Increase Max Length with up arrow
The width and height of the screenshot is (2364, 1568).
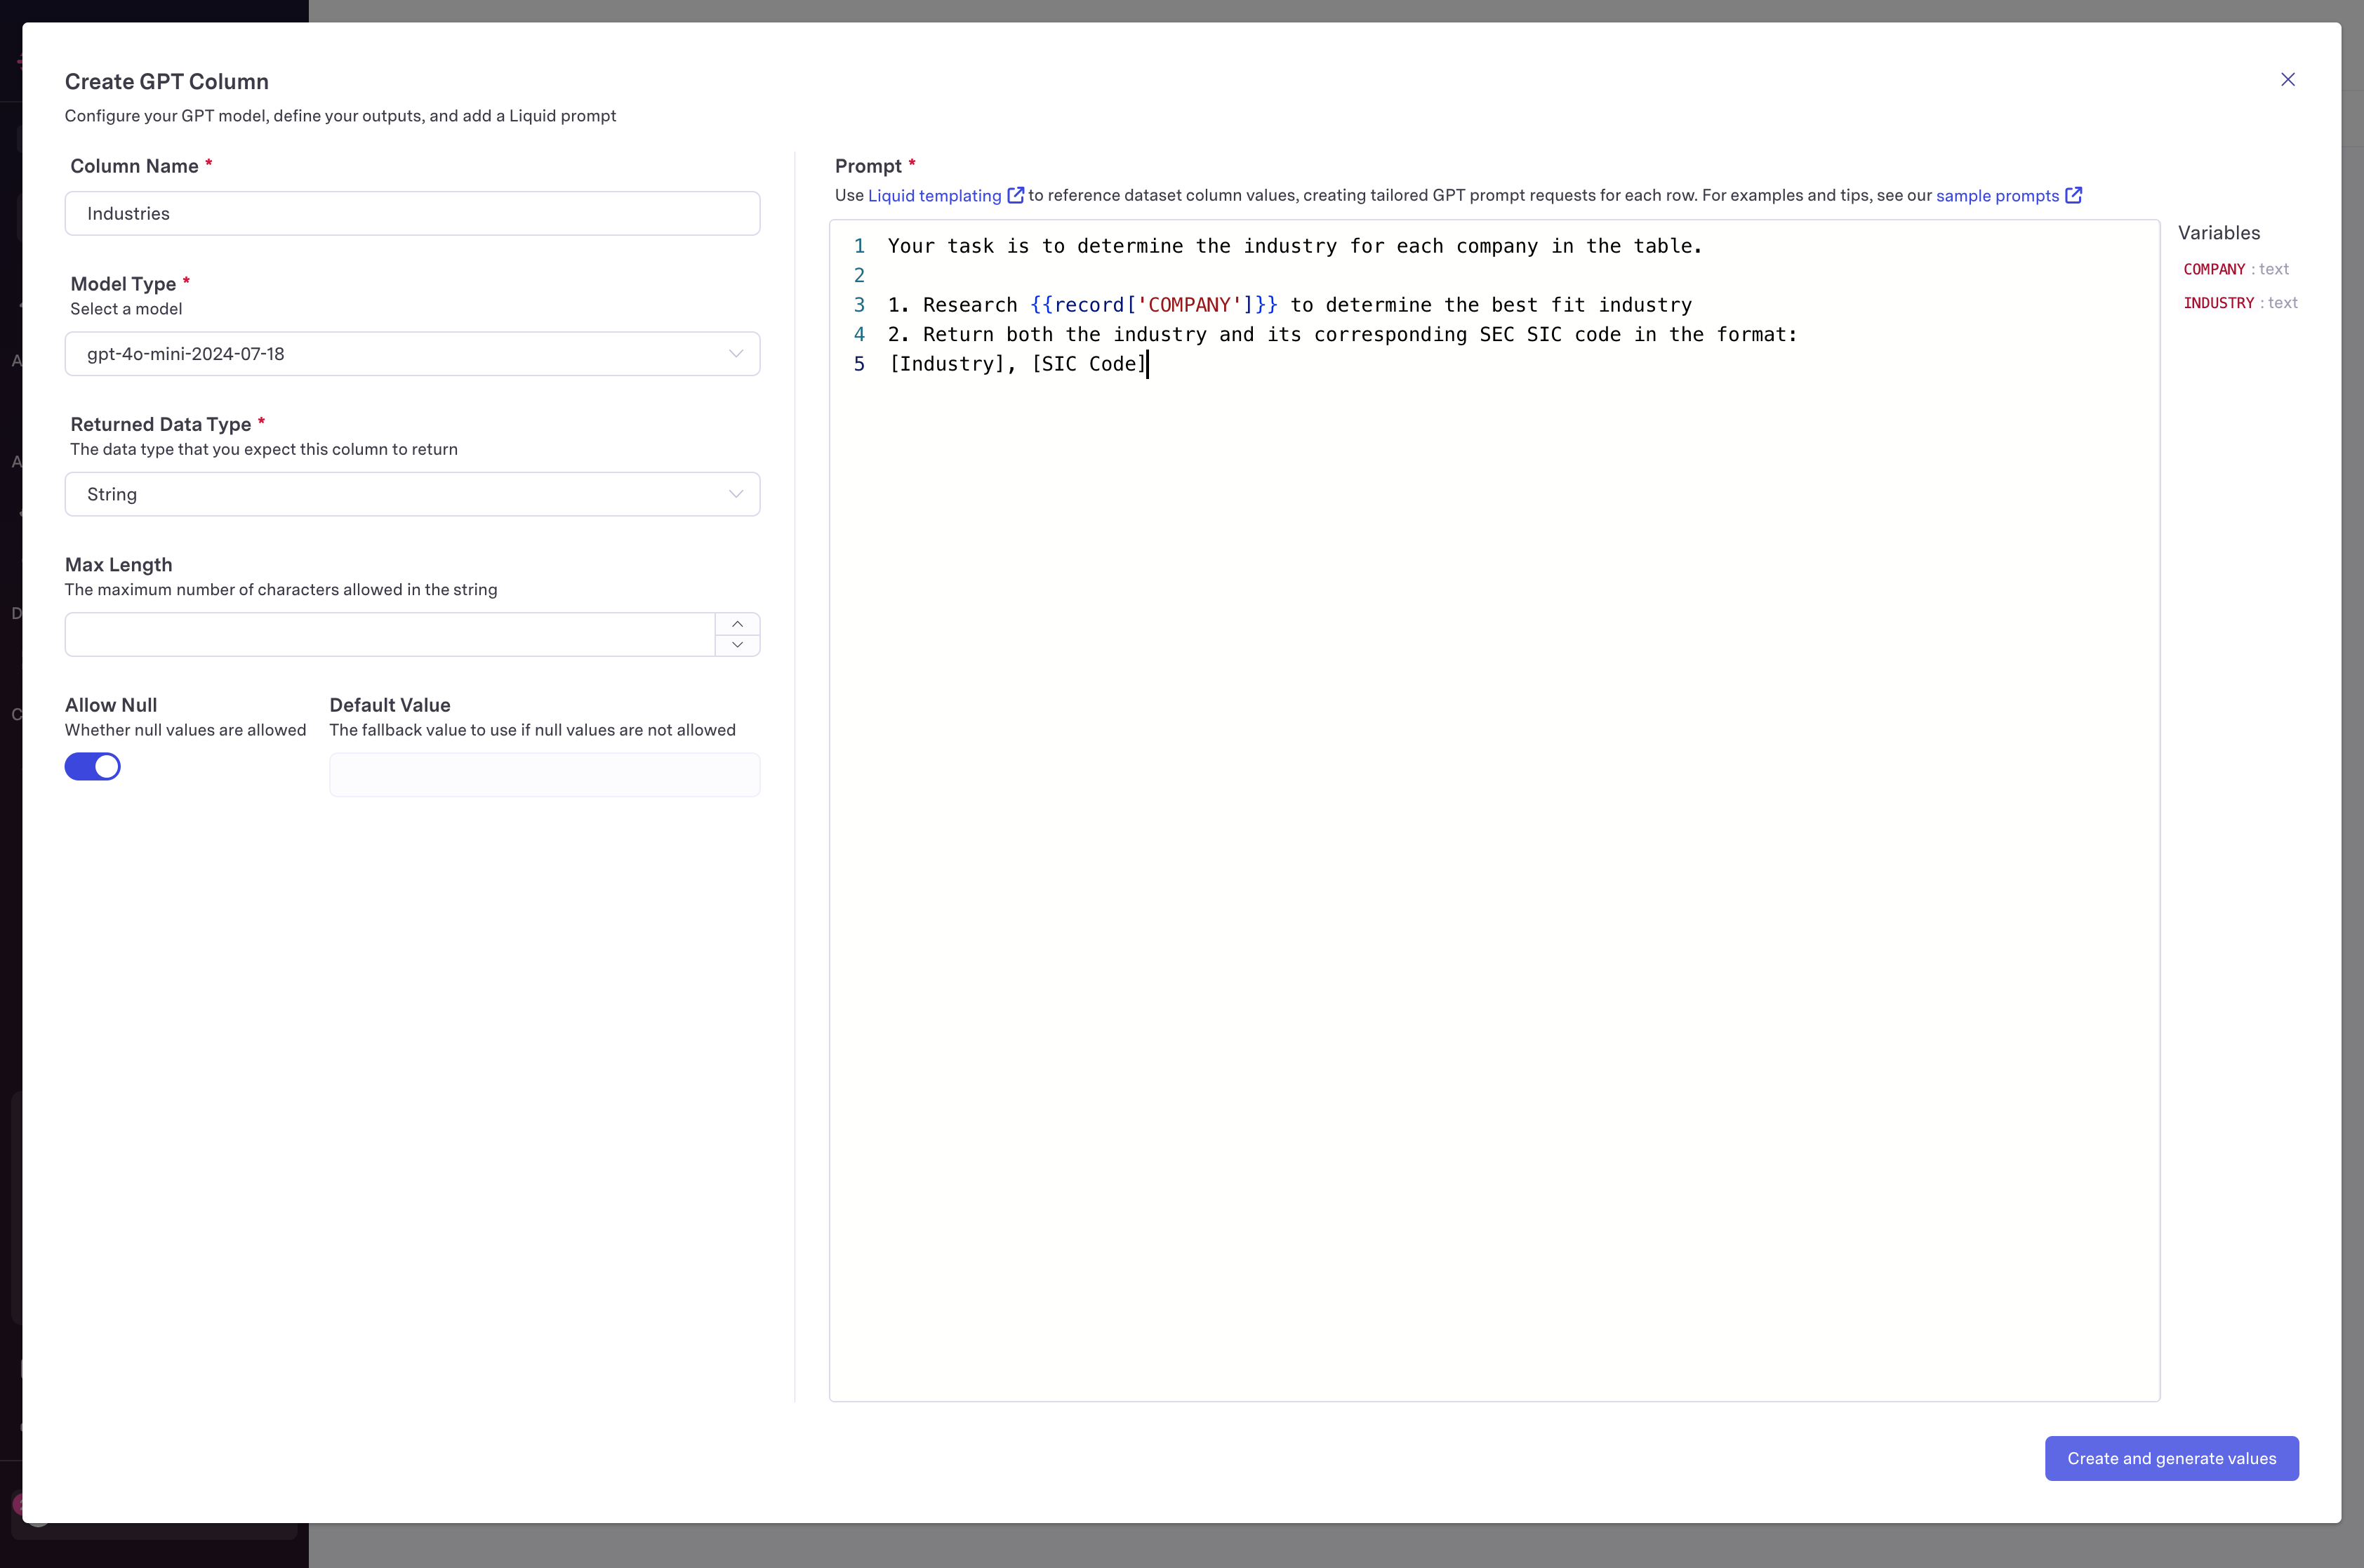coord(737,623)
